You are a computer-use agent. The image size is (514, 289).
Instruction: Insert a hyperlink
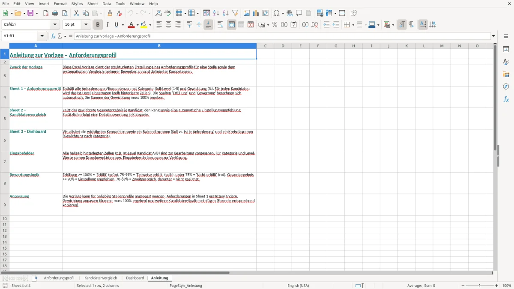click(290, 13)
